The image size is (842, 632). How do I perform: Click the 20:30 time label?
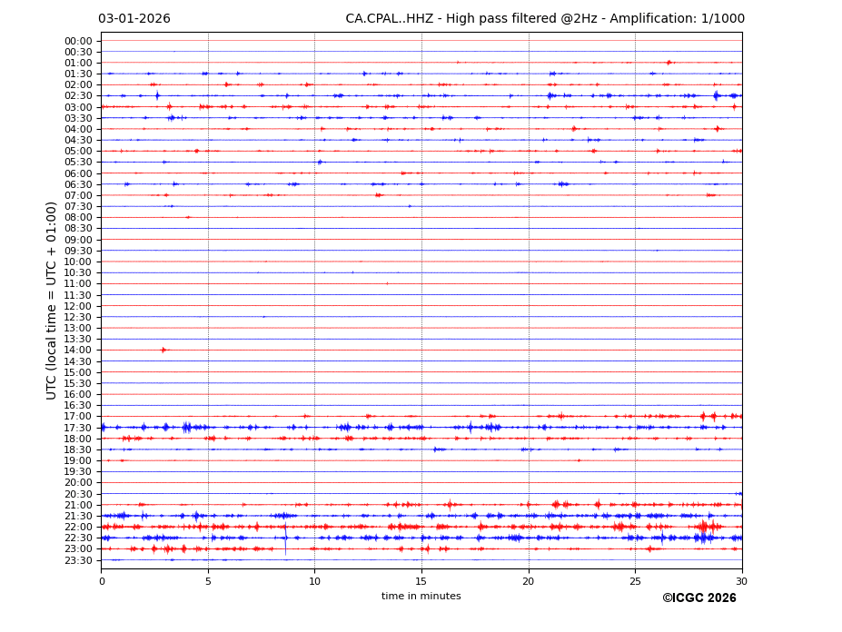(77, 494)
